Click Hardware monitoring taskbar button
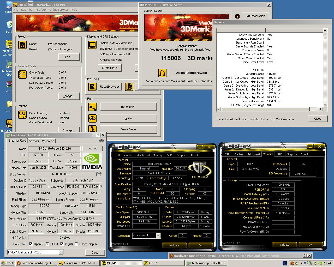Image resolution: width=334 pixels, height=267 pixels. [x=36, y=263]
